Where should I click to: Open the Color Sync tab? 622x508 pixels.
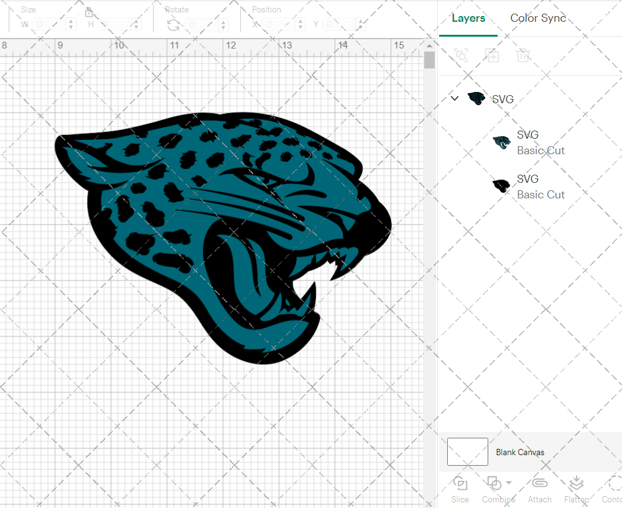(538, 18)
